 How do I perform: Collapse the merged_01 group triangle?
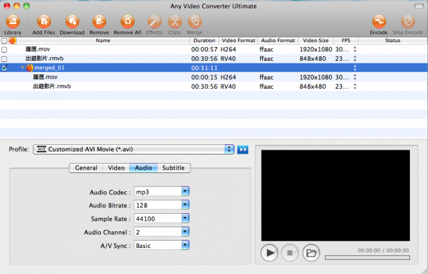[22, 67]
